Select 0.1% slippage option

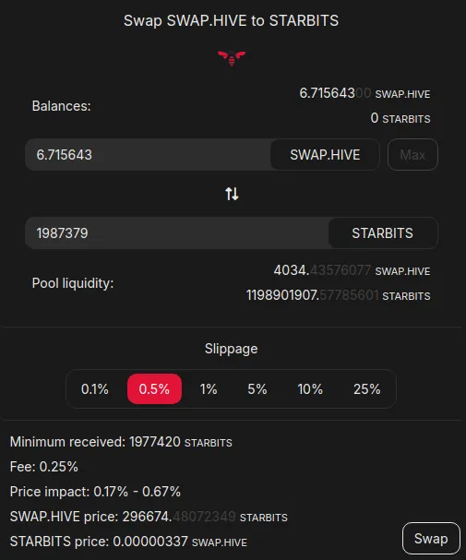95,389
